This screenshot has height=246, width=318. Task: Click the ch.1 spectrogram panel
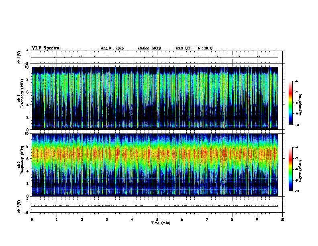pyautogui.click(x=155, y=98)
